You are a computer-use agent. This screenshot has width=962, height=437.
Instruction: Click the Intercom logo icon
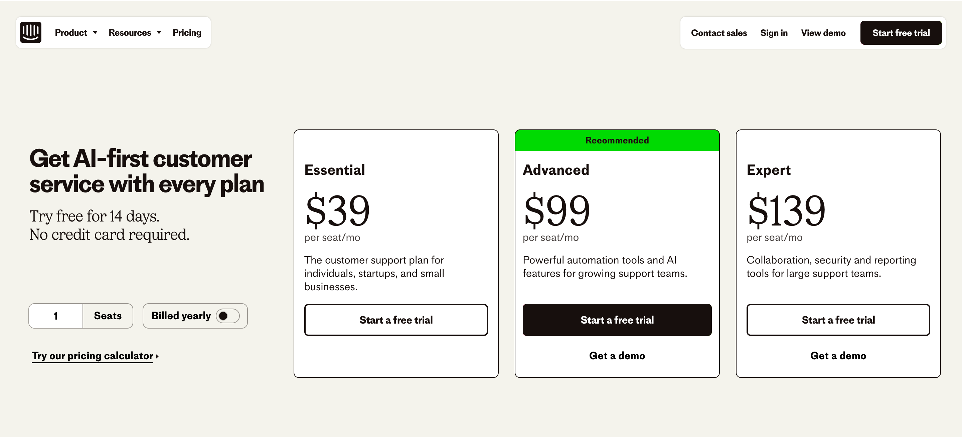(31, 32)
